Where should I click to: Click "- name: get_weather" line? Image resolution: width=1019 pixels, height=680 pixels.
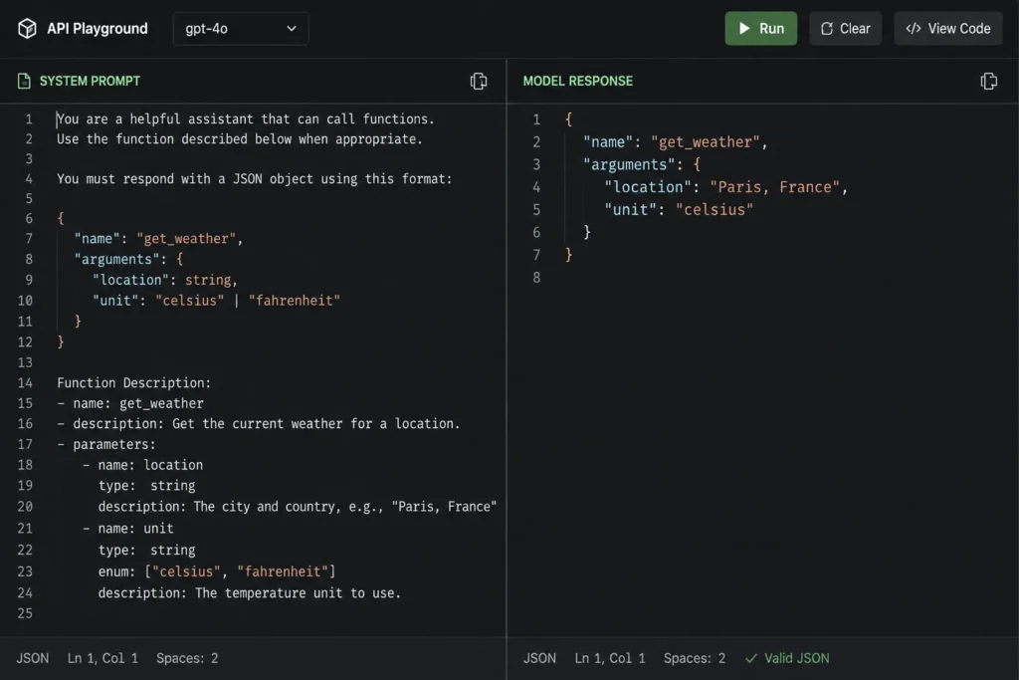(x=130, y=403)
